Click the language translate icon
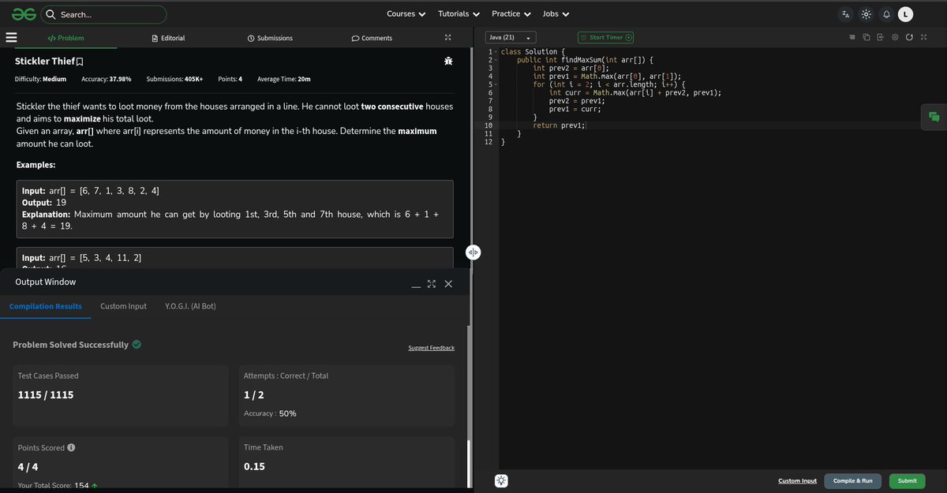Viewport: 947px width, 493px height. point(846,14)
